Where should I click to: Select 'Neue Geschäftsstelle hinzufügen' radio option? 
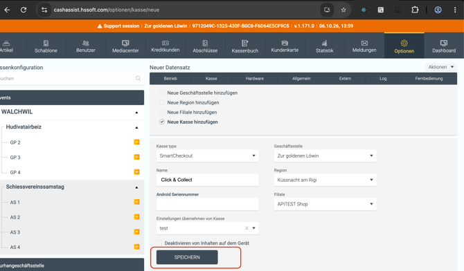tap(162, 93)
